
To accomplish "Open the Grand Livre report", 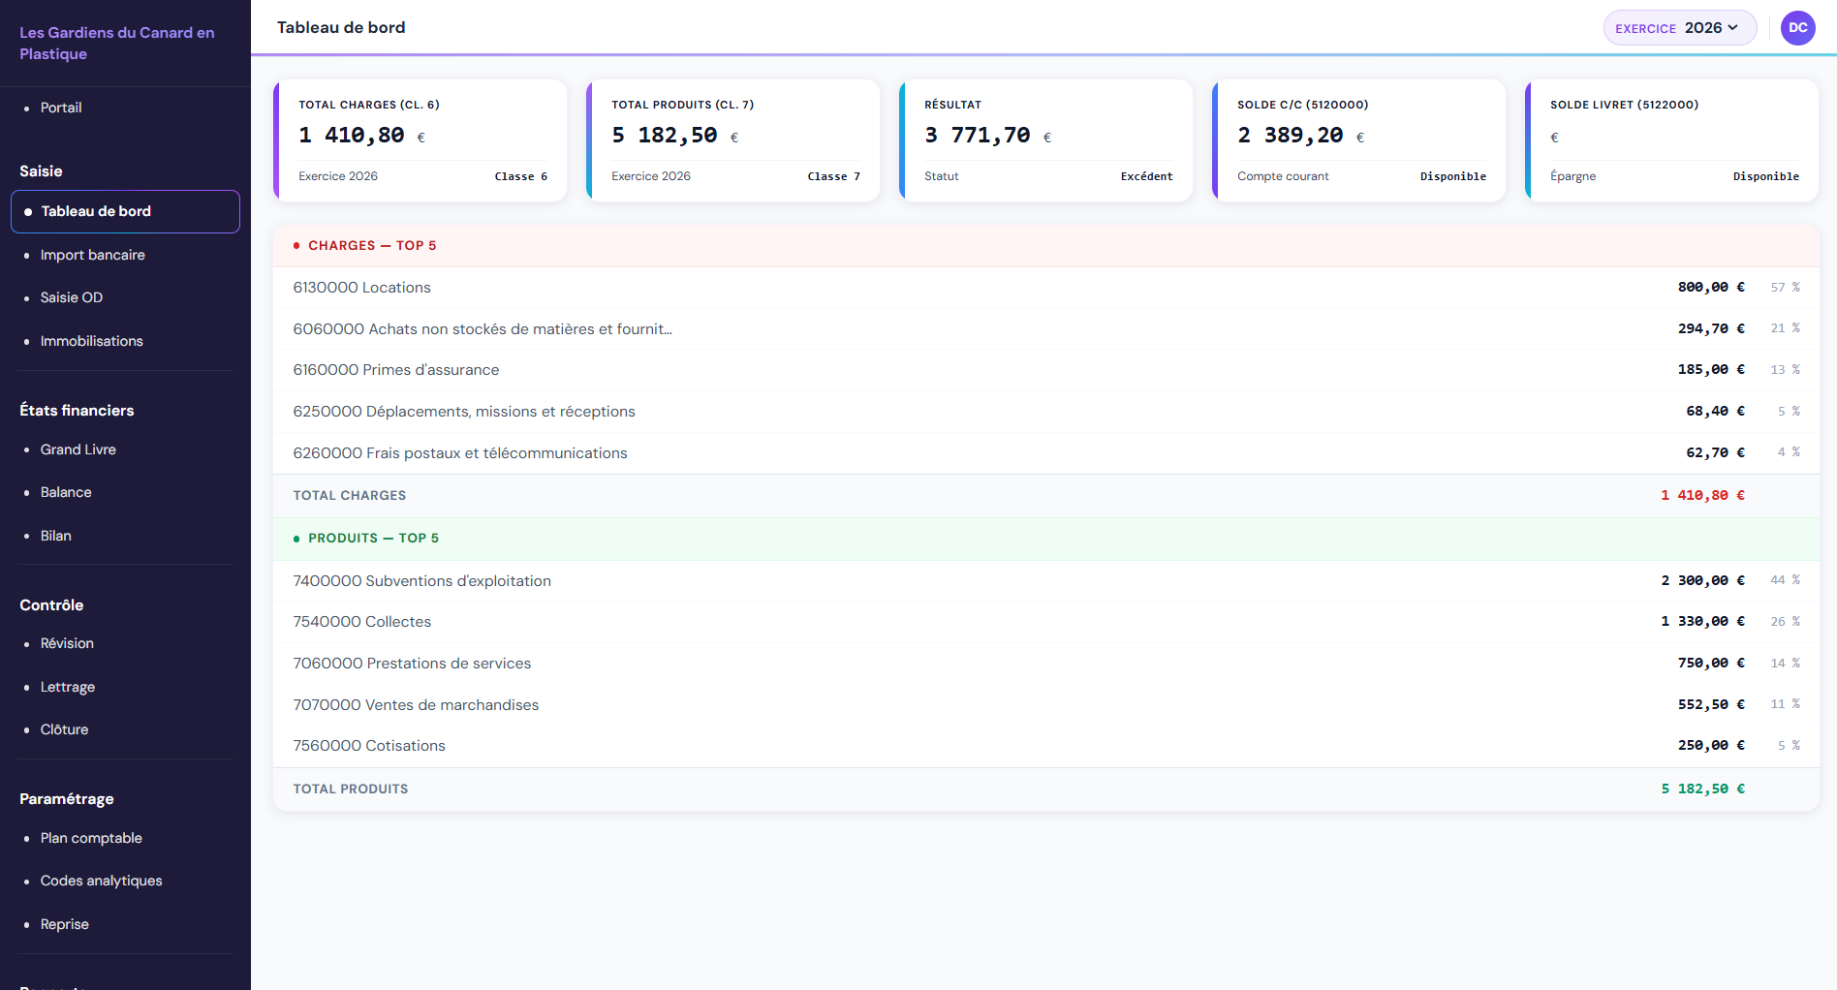I will [x=78, y=449].
